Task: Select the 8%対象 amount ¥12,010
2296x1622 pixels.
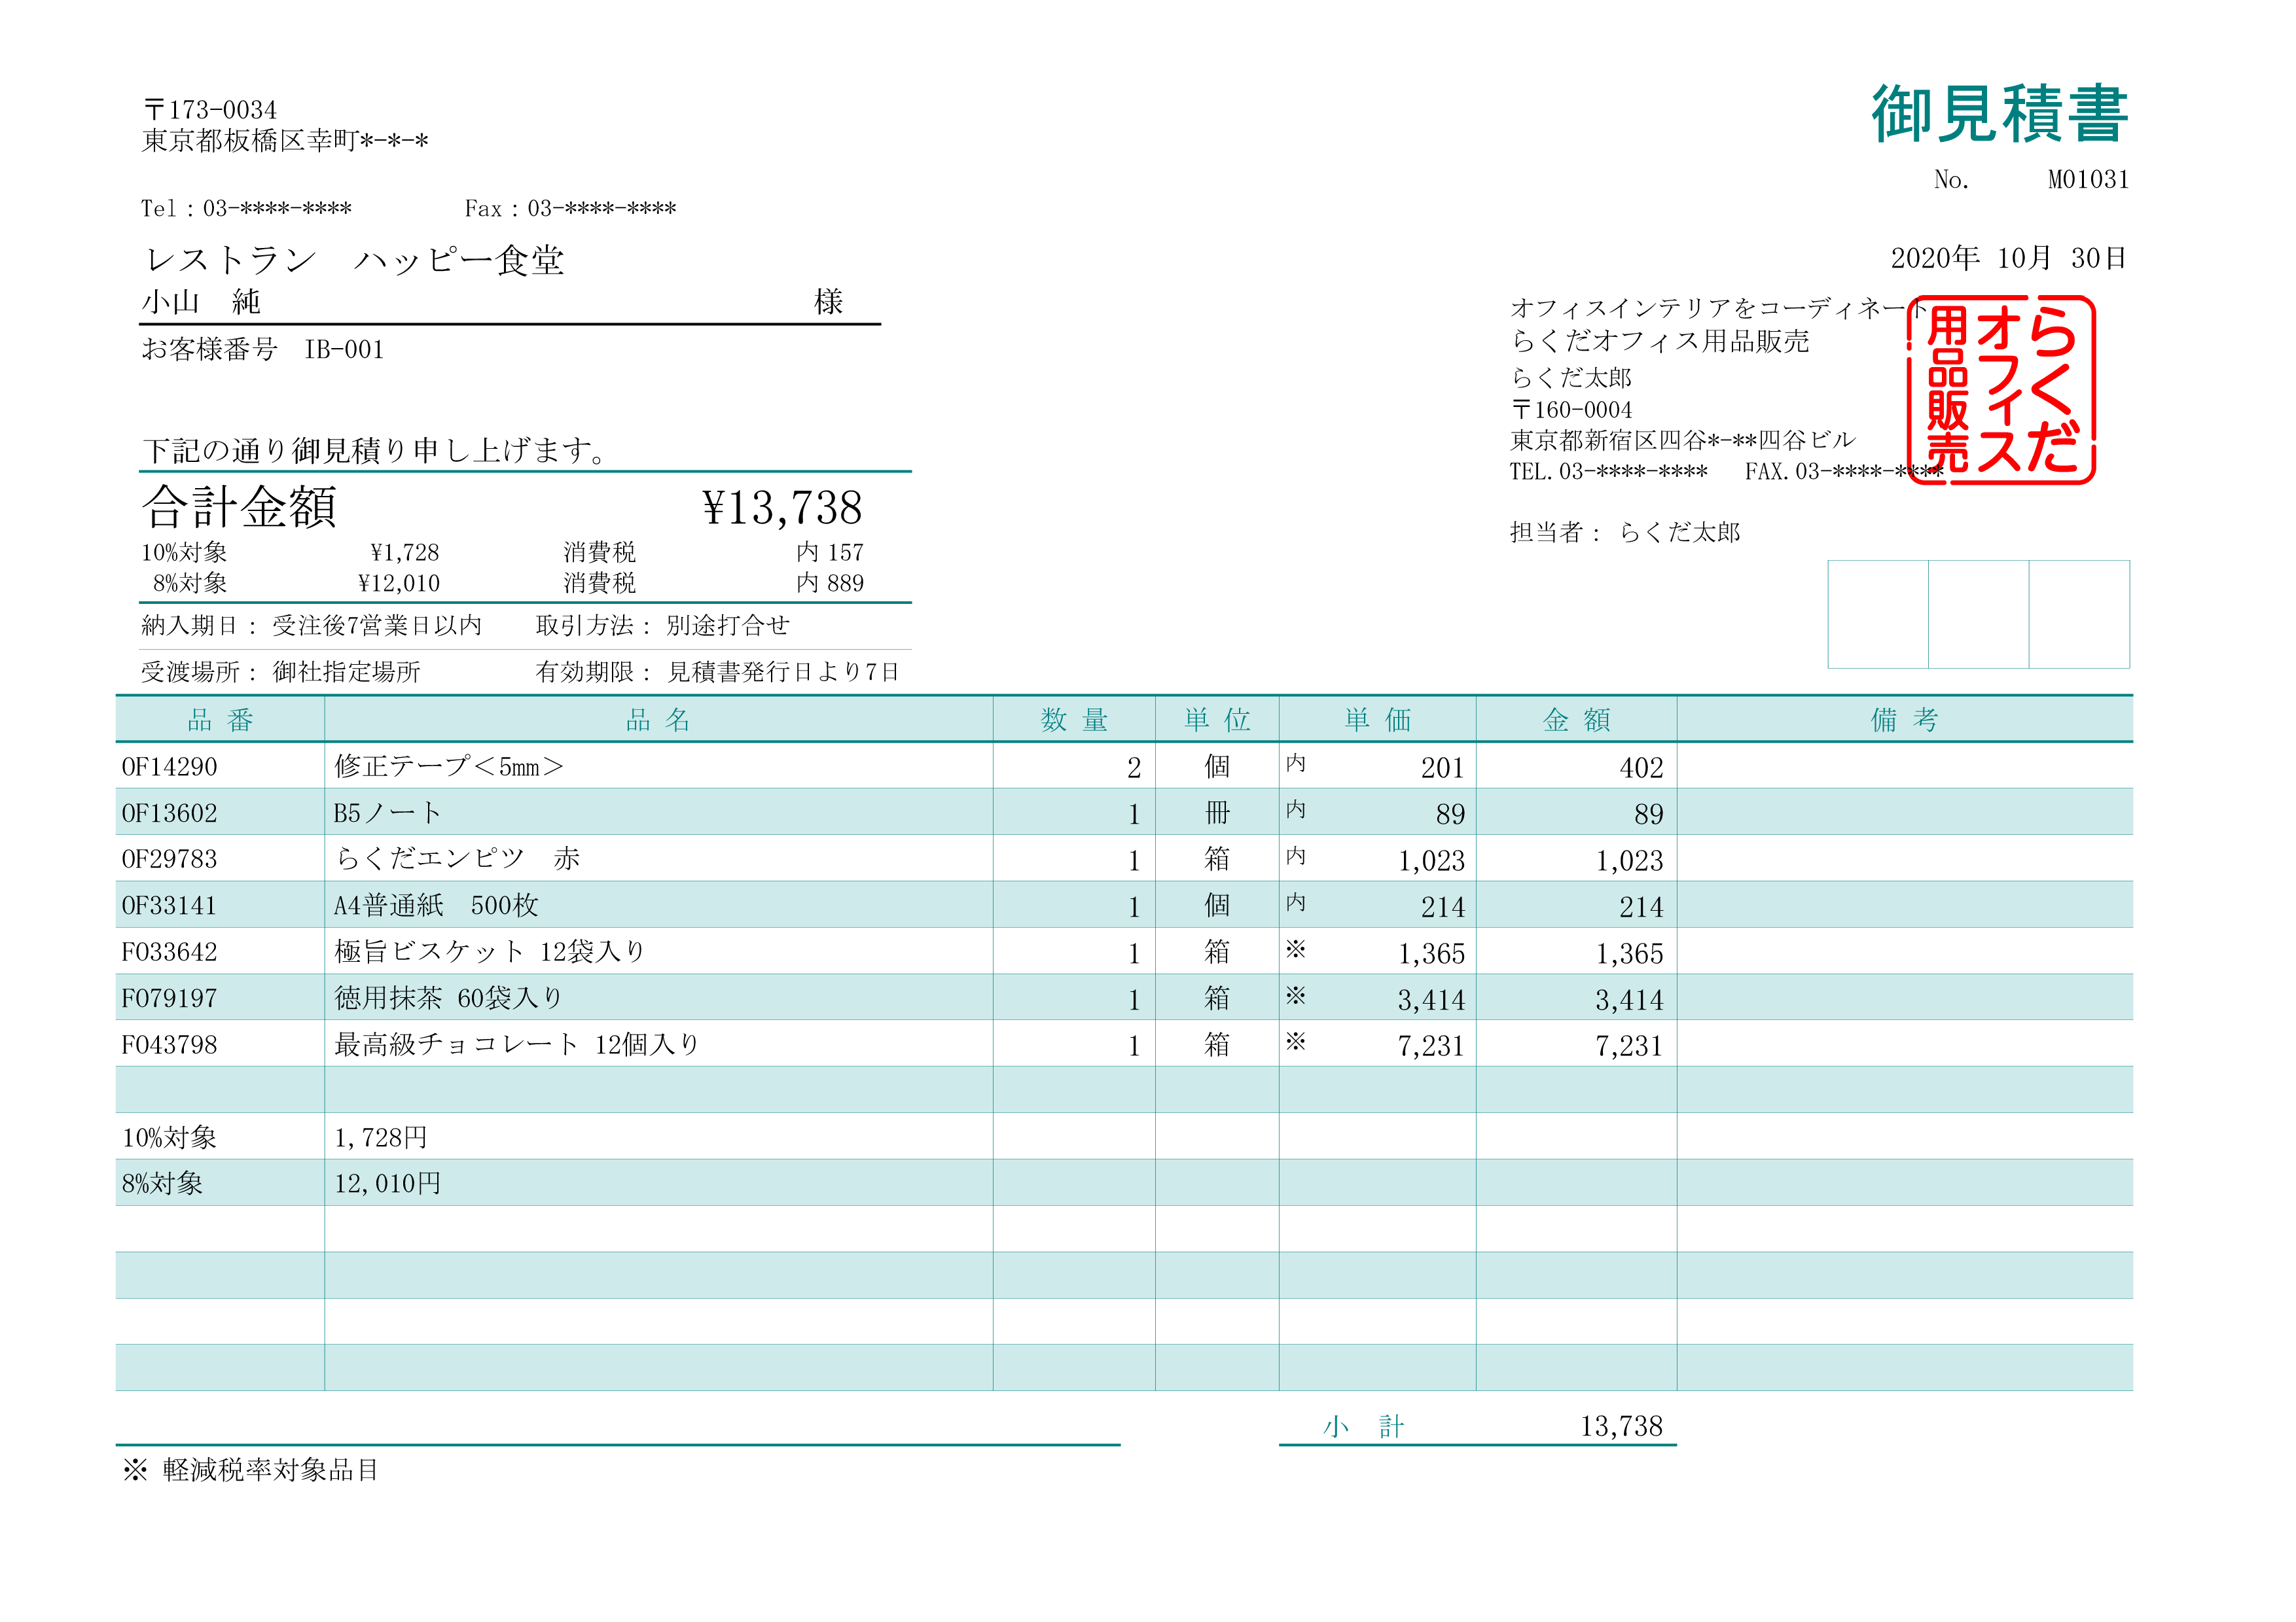Action: click(x=398, y=584)
